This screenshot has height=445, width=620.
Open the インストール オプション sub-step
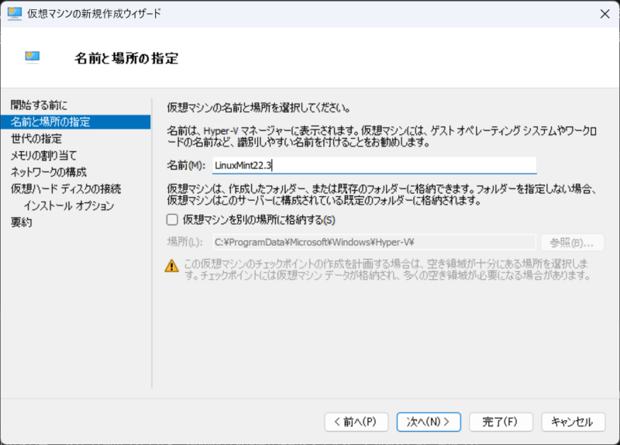pyautogui.click(x=69, y=205)
